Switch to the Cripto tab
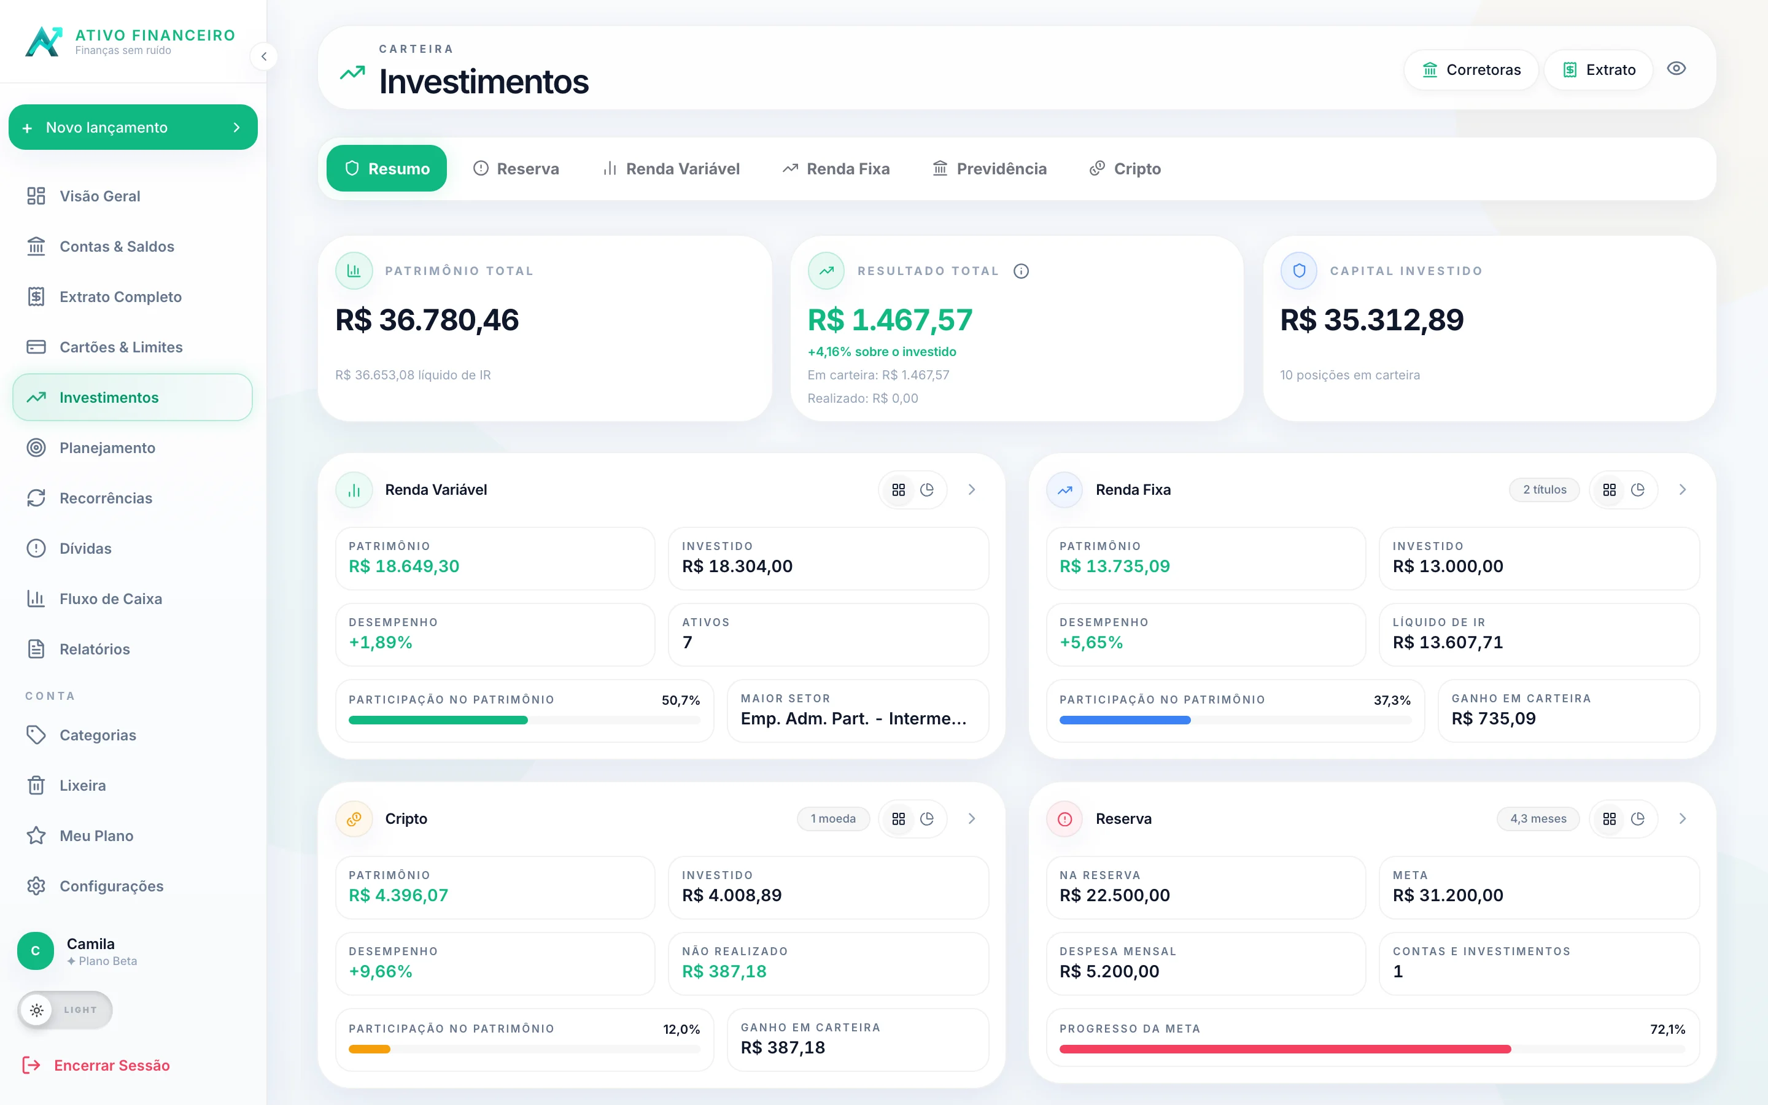The image size is (1768, 1105). coord(1125,169)
